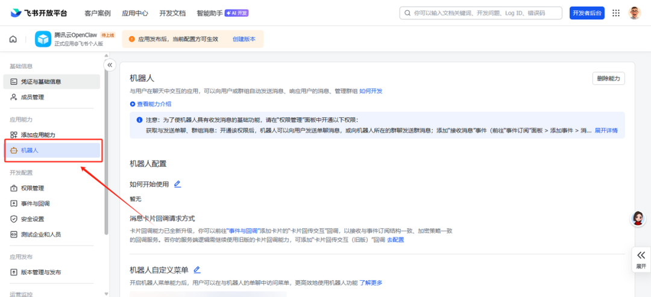Image resolution: width=651 pixels, height=297 pixels.
Task: Open the floating assistant avatar icon
Action: coord(638,219)
